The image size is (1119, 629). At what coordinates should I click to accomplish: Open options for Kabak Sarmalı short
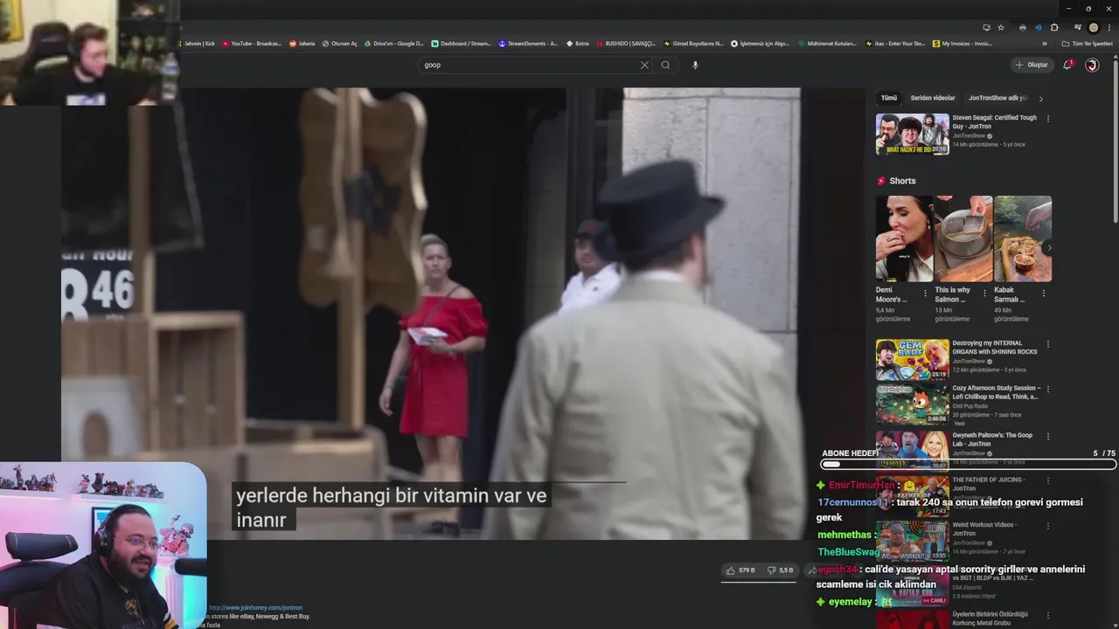(1043, 294)
